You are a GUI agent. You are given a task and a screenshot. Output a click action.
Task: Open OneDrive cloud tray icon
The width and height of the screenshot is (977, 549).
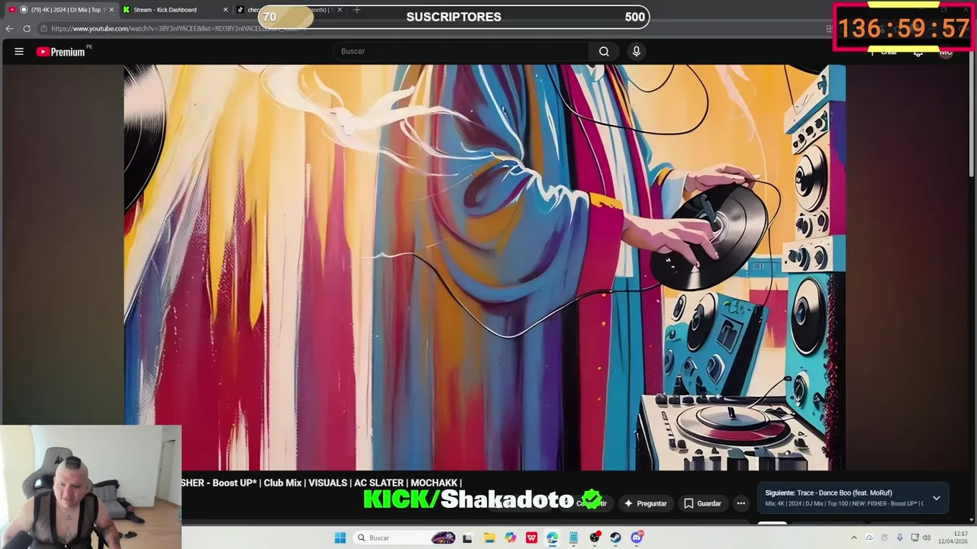(869, 538)
